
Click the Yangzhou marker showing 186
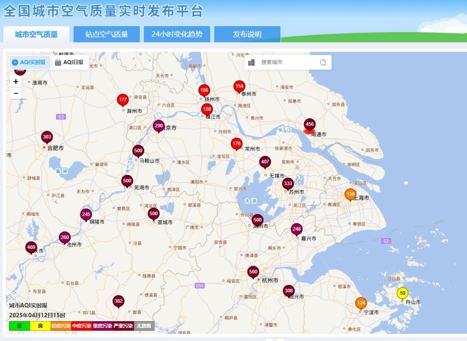click(x=204, y=90)
